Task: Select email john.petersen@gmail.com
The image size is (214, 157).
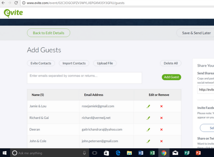Action: point(100,141)
